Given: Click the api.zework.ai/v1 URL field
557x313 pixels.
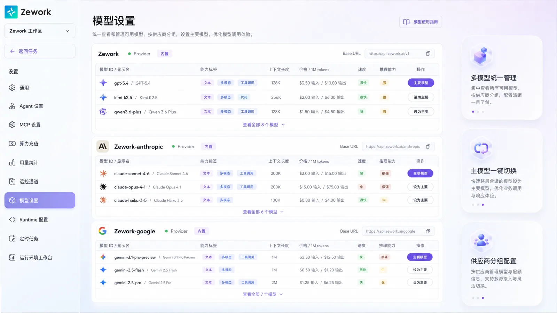Looking at the screenshot, I should coord(399,54).
